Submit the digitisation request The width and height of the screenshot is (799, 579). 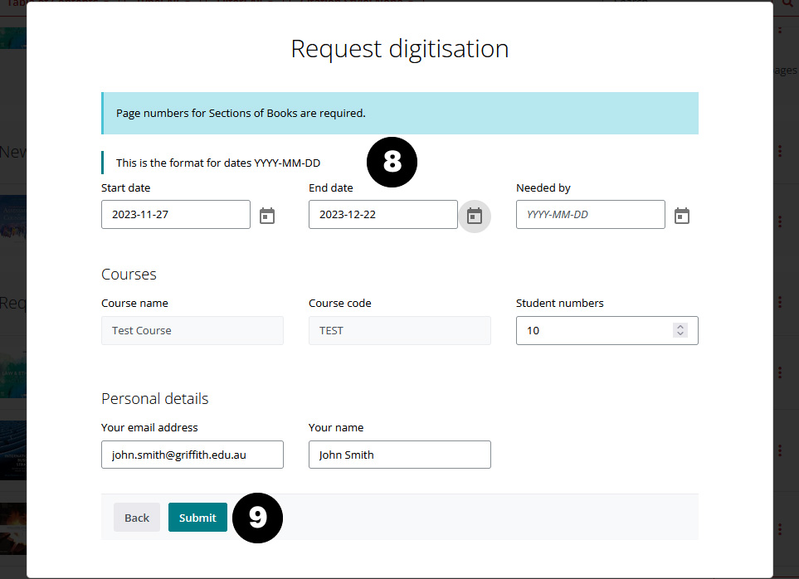click(197, 518)
